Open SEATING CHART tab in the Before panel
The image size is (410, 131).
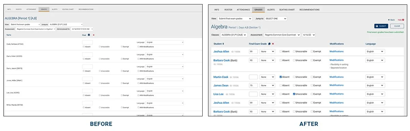coord(68,9)
